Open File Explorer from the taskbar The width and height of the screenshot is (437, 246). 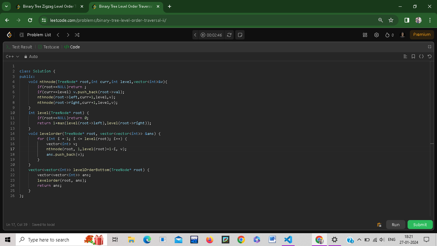pos(131,240)
